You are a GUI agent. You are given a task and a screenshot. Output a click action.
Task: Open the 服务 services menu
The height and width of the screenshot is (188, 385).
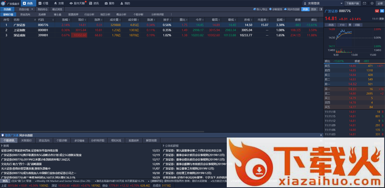(x=109, y=3)
